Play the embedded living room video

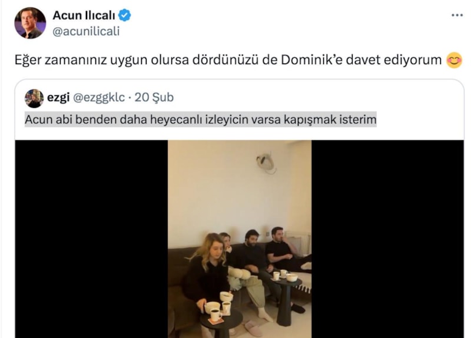click(x=240, y=239)
